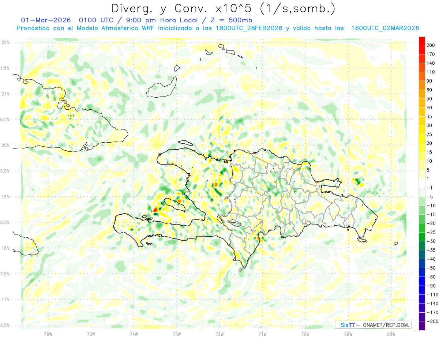Click the '170' color scale label

click(x=431, y=54)
